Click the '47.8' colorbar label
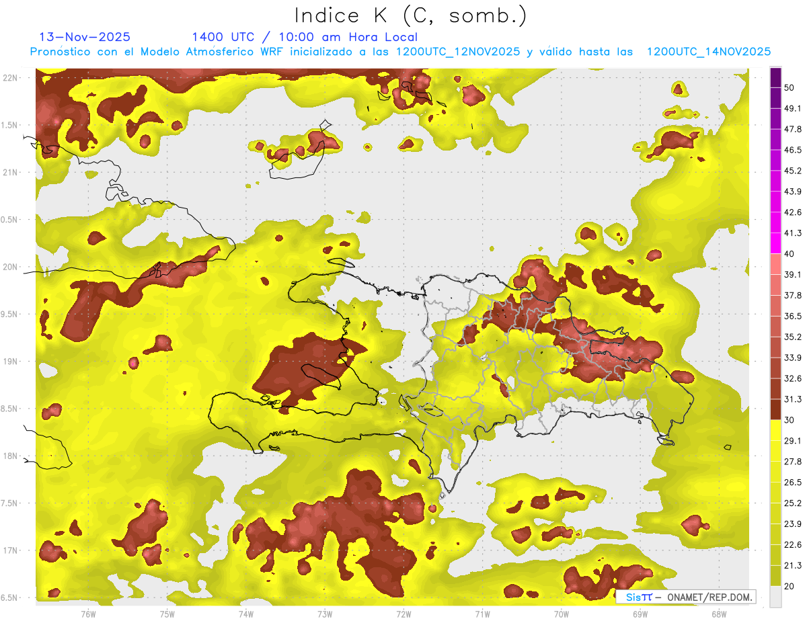807x623 pixels. pyautogui.click(x=793, y=129)
